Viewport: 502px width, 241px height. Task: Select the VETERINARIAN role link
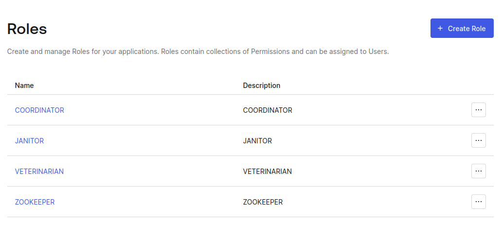(39, 172)
